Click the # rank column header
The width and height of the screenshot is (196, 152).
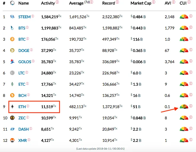point(4,3)
